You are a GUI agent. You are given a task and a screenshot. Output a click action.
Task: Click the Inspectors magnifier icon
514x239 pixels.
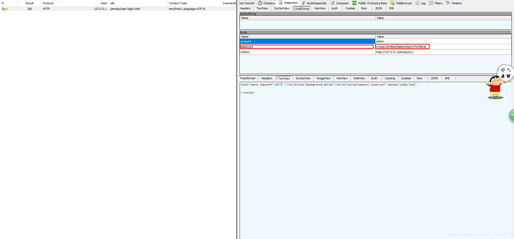[x=280, y=3]
